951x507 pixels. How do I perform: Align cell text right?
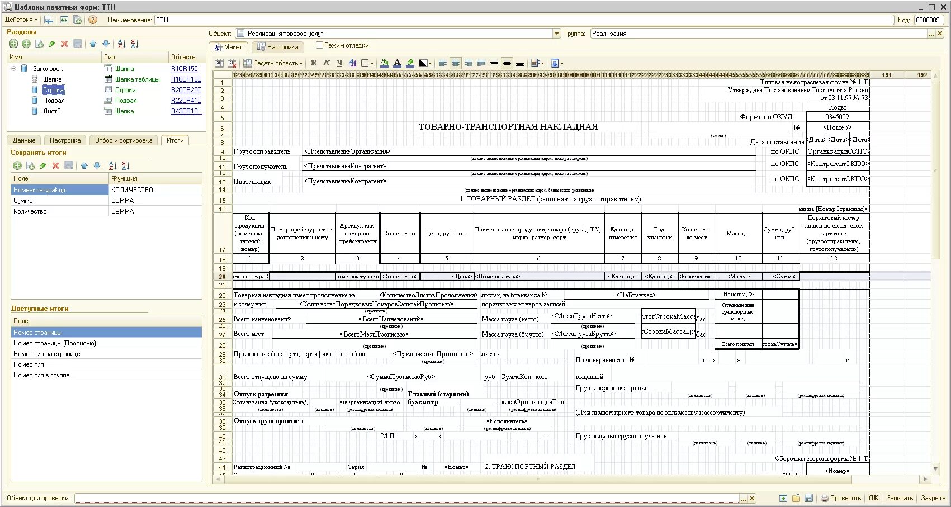point(469,63)
